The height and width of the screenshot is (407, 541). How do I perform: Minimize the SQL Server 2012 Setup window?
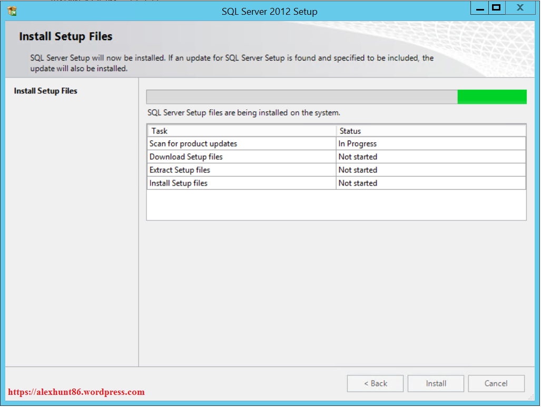[479, 8]
